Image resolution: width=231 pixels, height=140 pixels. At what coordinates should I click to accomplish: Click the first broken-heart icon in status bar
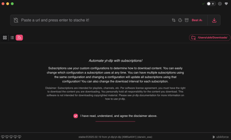[x=3, y=137]
